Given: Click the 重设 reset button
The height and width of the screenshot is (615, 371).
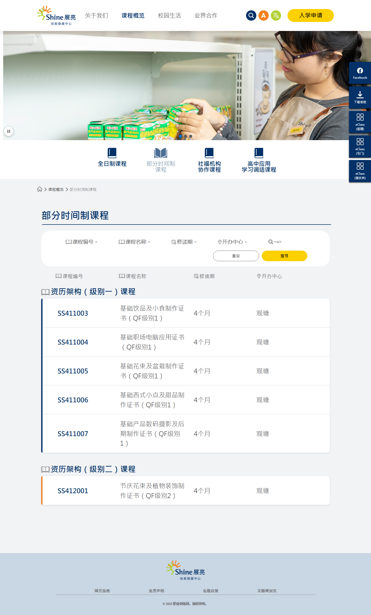Looking at the screenshot, I should pyautogui.click(x=236, y=256).
